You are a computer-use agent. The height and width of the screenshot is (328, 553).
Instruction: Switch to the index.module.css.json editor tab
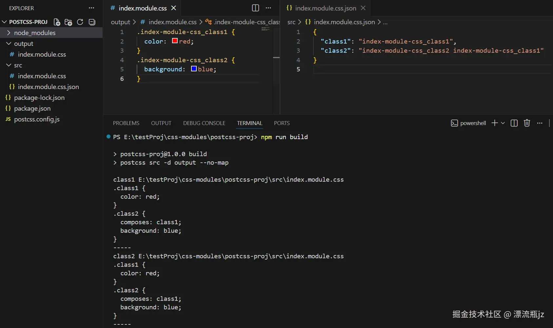point(325,8)
